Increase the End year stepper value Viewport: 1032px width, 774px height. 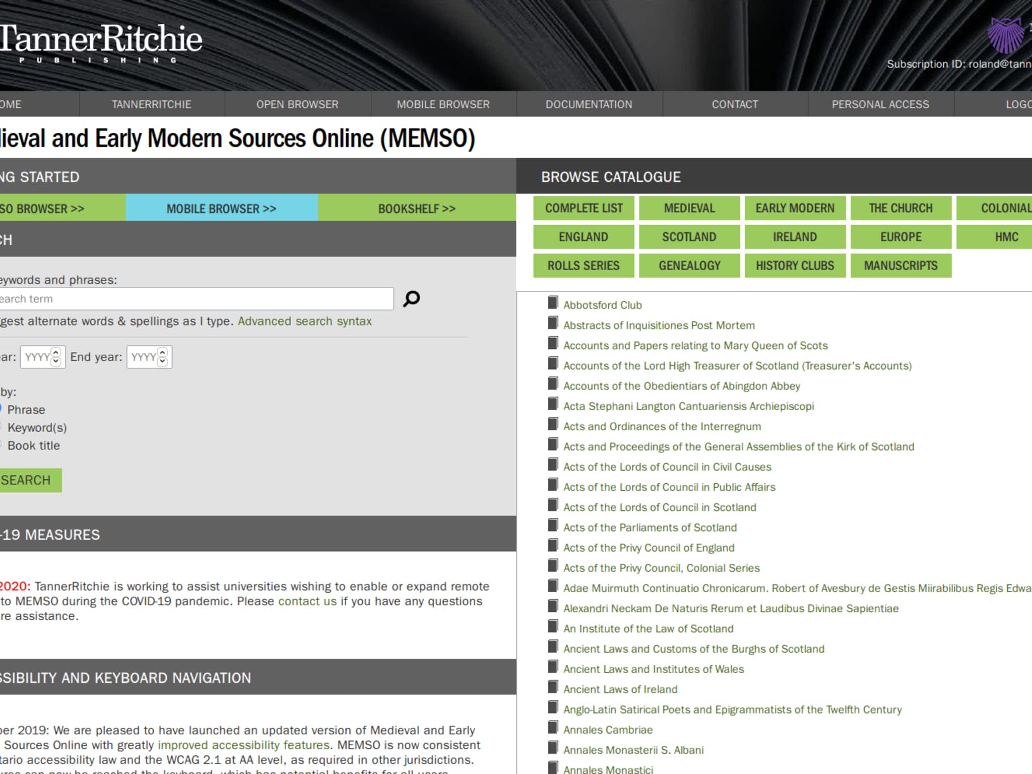(162, 353)
